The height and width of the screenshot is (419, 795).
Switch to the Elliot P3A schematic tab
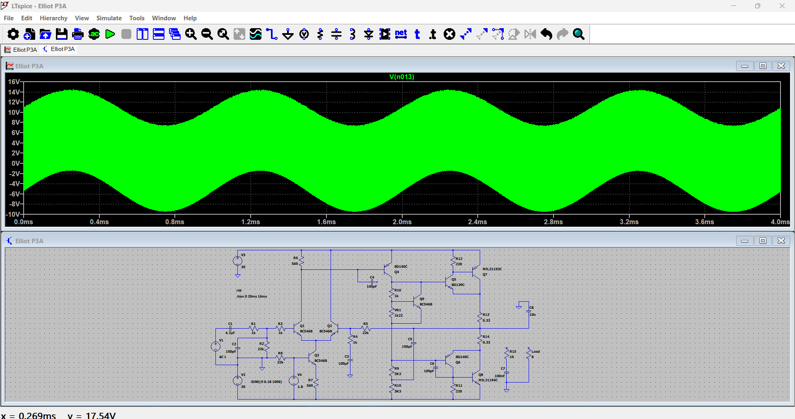tap(59, 49)
